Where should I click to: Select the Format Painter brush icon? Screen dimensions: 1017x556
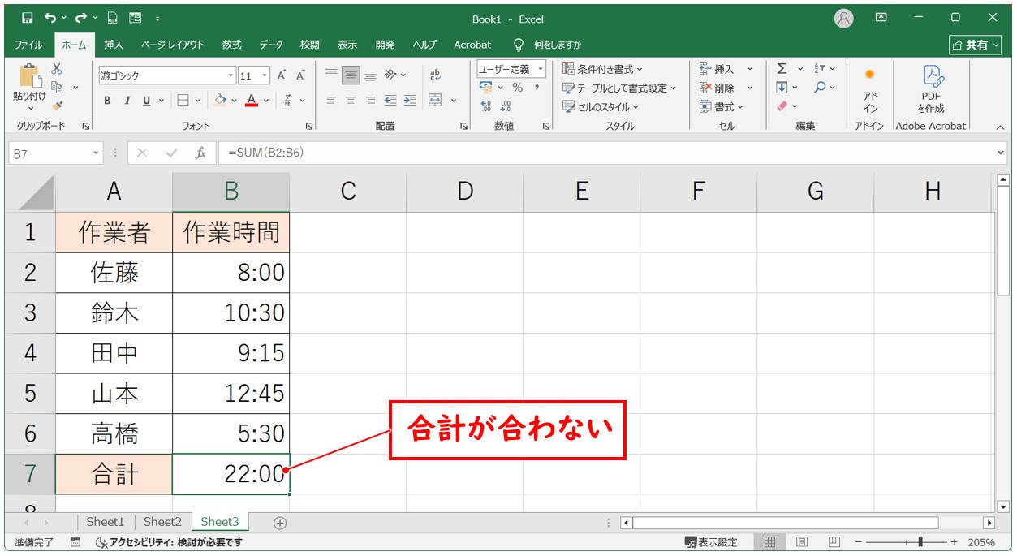57,105
